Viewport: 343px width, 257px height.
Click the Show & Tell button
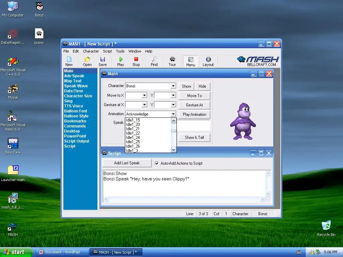click(x=195, y=138)
